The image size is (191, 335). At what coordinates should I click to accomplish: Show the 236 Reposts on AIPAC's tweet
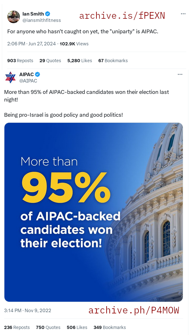17,327
